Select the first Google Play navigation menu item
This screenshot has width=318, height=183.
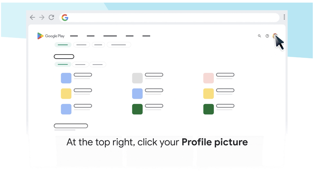tap(74, 36)
